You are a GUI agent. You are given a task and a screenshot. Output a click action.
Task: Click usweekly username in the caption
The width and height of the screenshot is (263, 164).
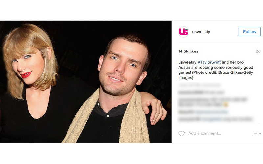click(187, 62)
